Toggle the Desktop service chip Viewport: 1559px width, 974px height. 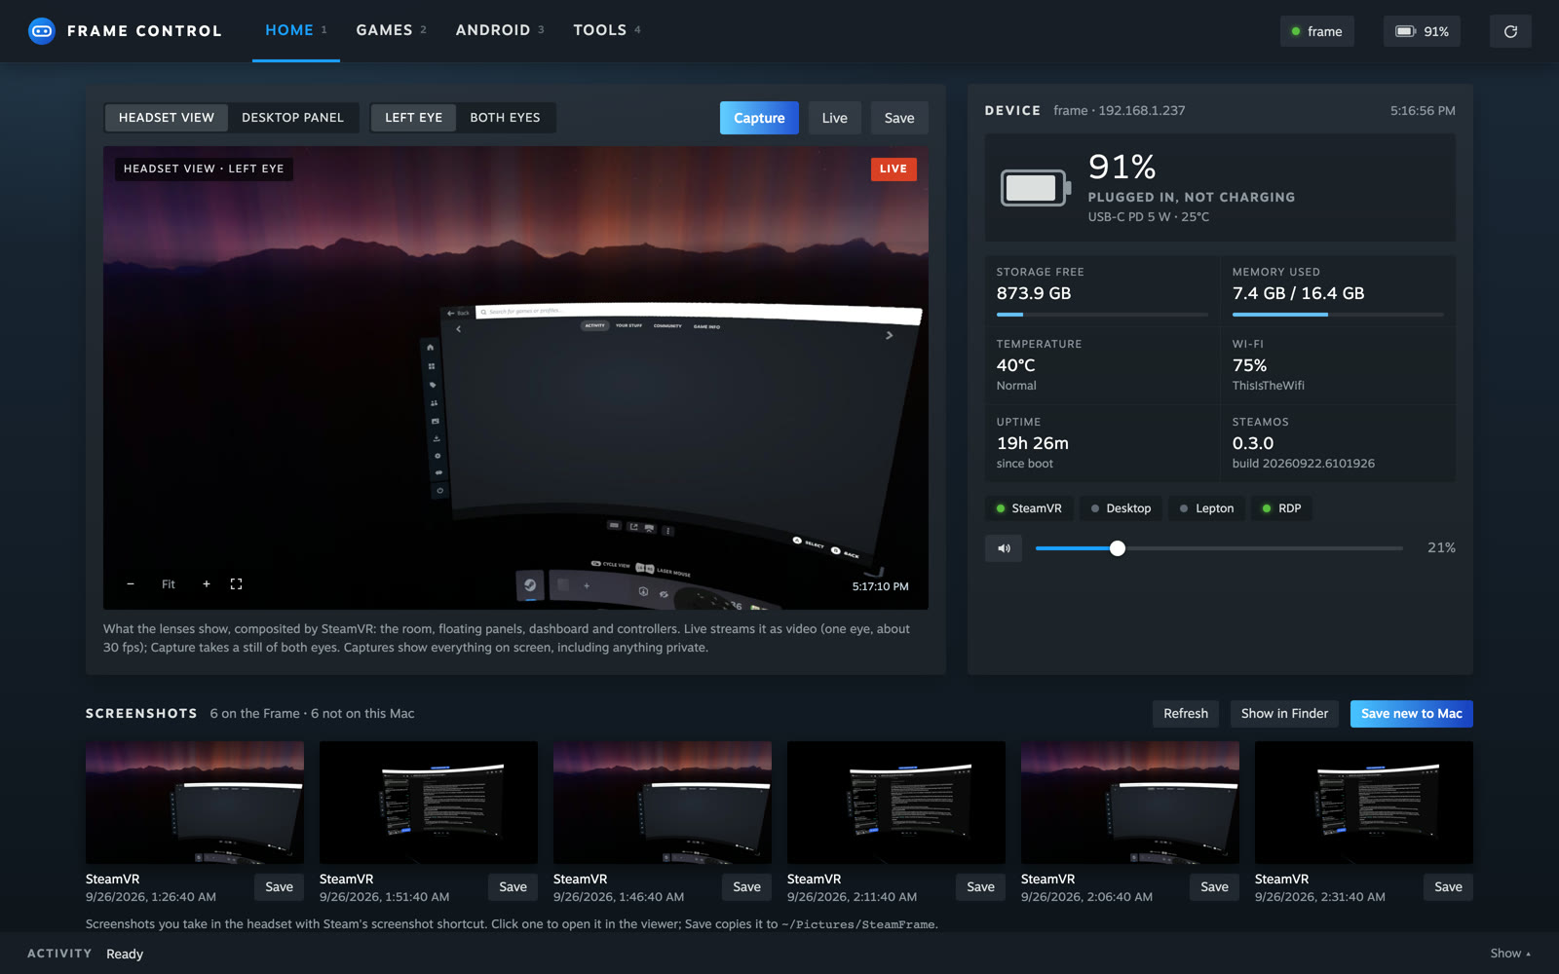pyautogui.click(x=1121, y=508)
